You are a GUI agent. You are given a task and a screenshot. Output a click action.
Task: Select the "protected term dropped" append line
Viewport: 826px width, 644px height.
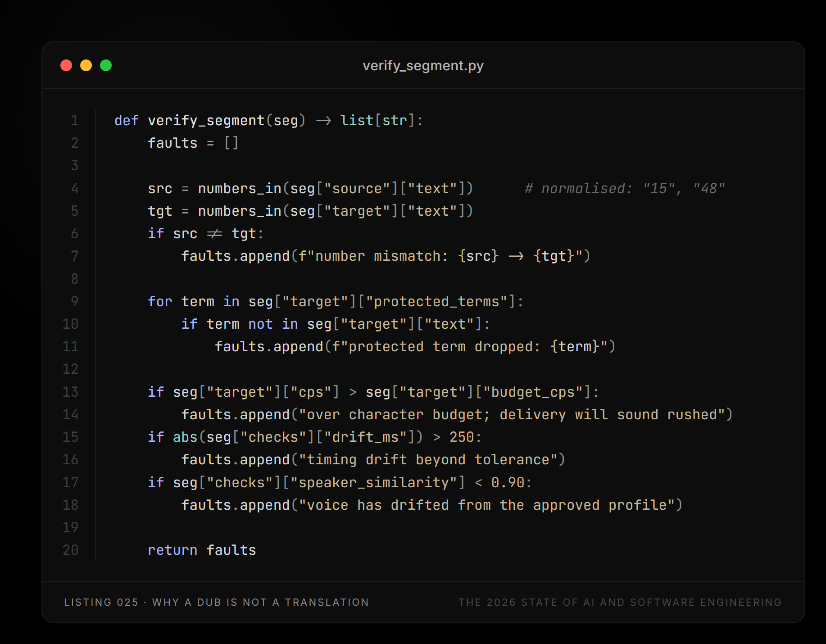point(415,347)
